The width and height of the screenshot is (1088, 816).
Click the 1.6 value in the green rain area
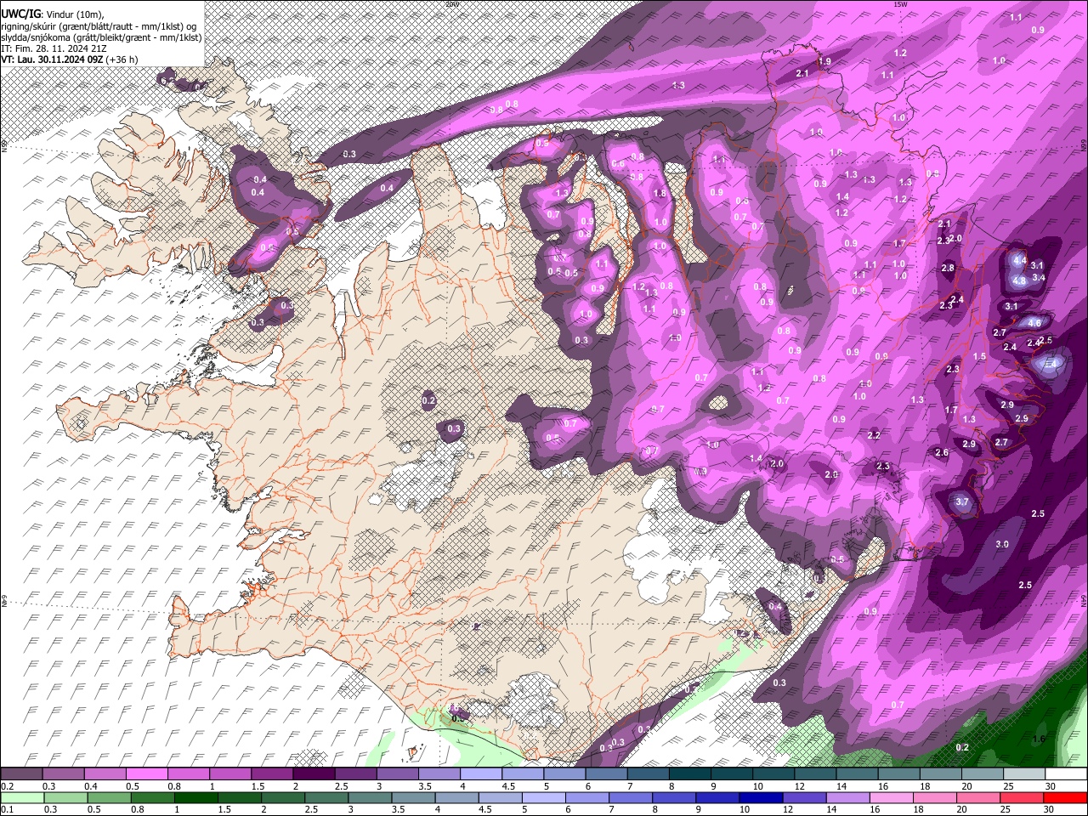point(1039,739)
